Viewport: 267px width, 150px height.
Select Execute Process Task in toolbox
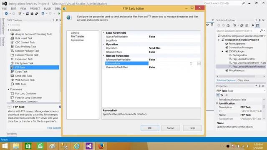27,55
